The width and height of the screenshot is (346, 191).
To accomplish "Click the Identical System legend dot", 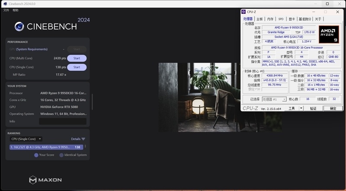I will (61, 155).
